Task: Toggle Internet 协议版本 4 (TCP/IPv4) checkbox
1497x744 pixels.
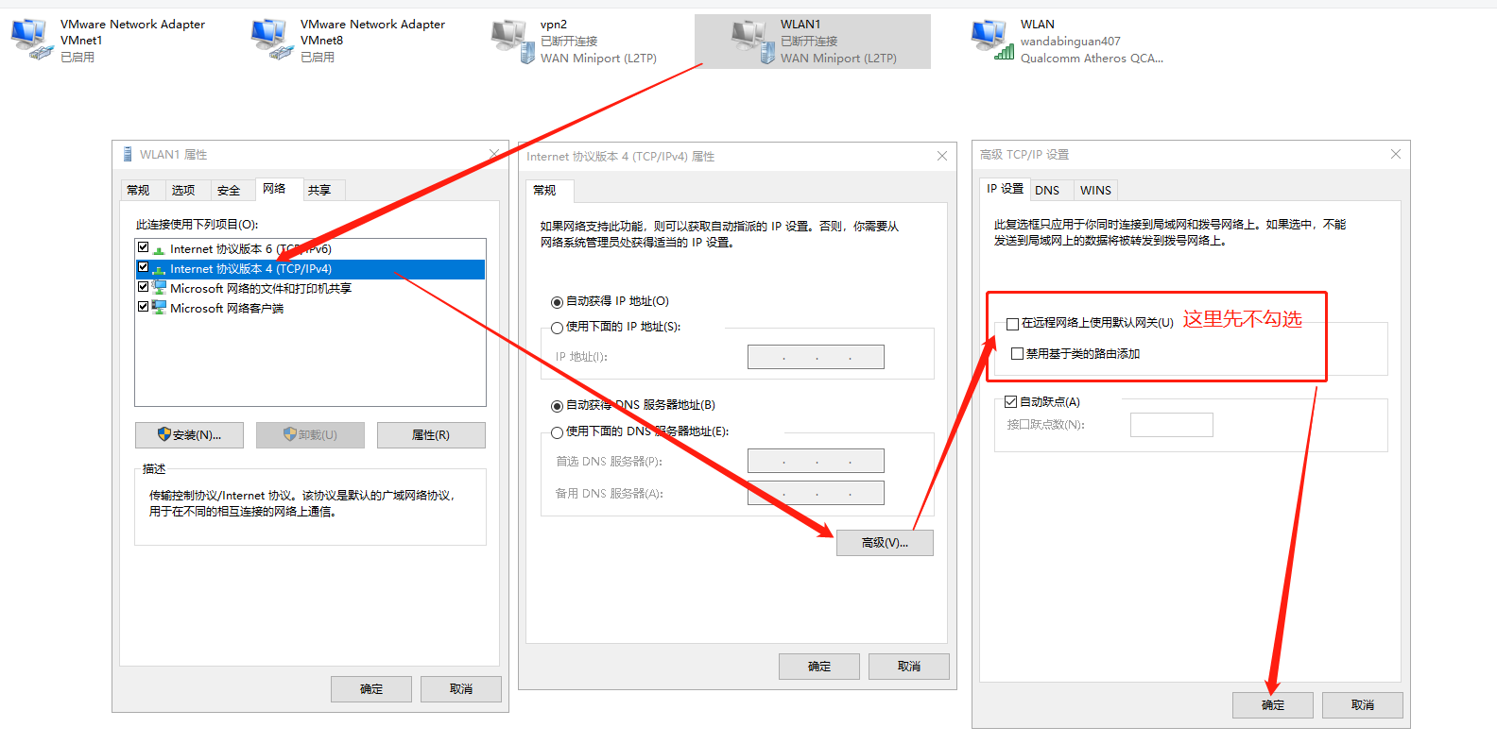Action: point(144,267)
